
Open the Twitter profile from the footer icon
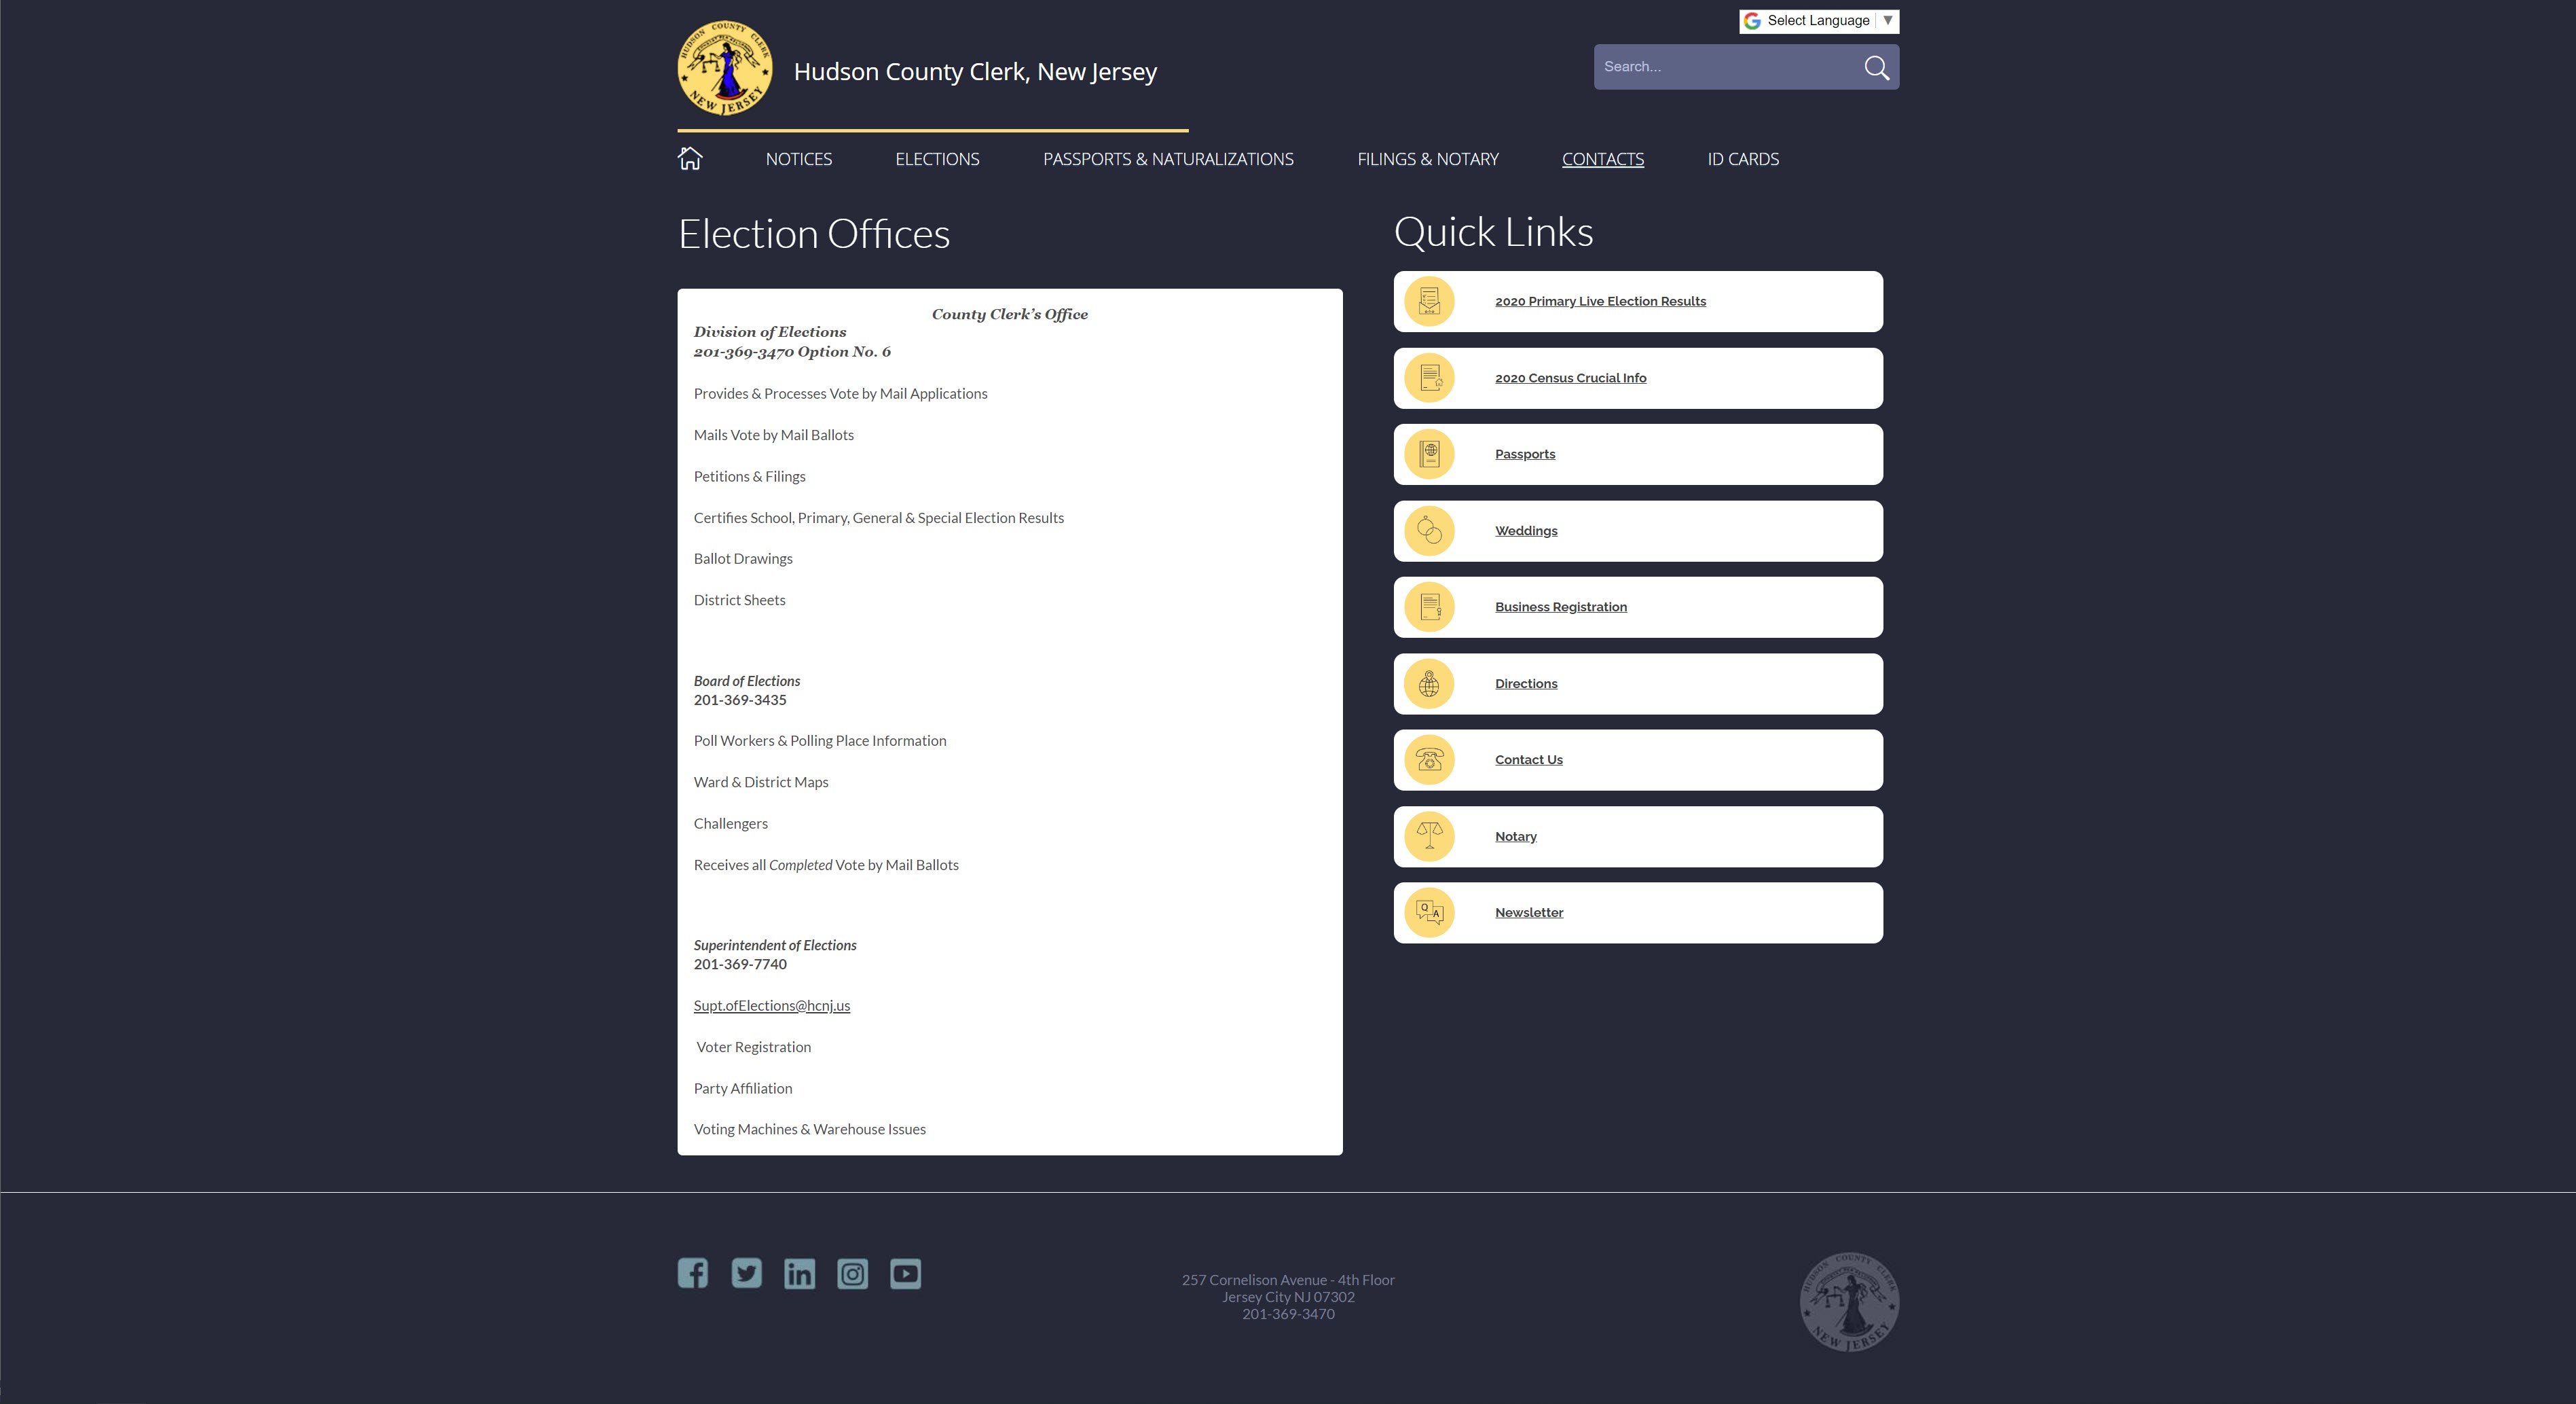[746, 1273]
